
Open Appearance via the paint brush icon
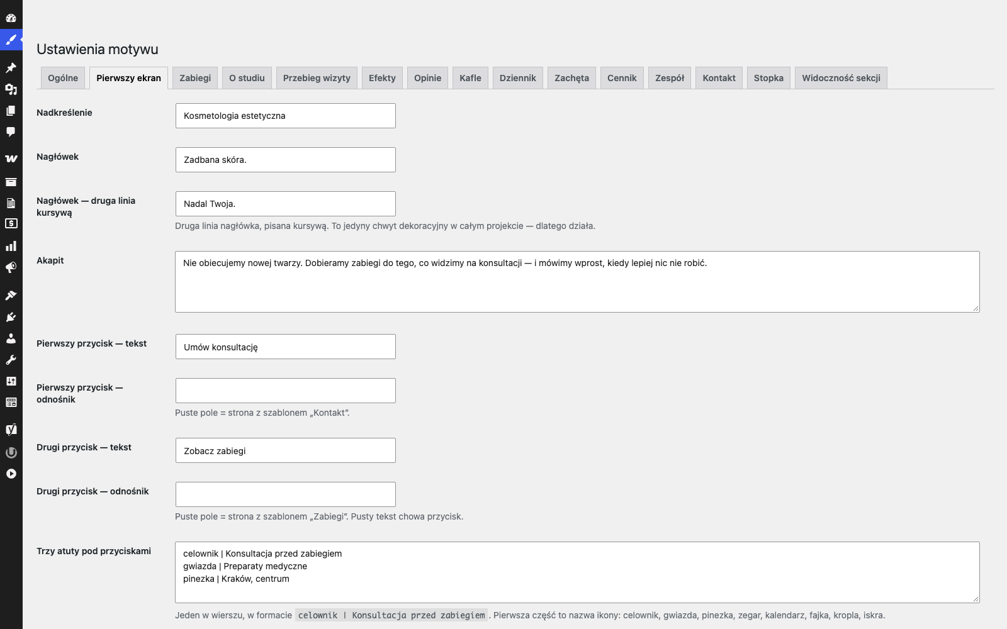tap(11, 295)
